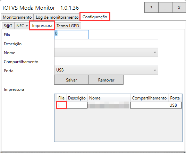This screenshot has height=153, width=186.
Task: Open help with the ? button
Action: 151,8
